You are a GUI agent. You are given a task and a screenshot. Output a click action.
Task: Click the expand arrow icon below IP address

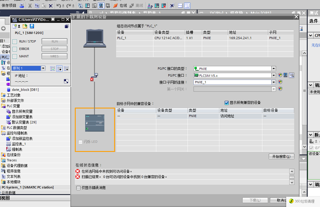pos(66,81)
